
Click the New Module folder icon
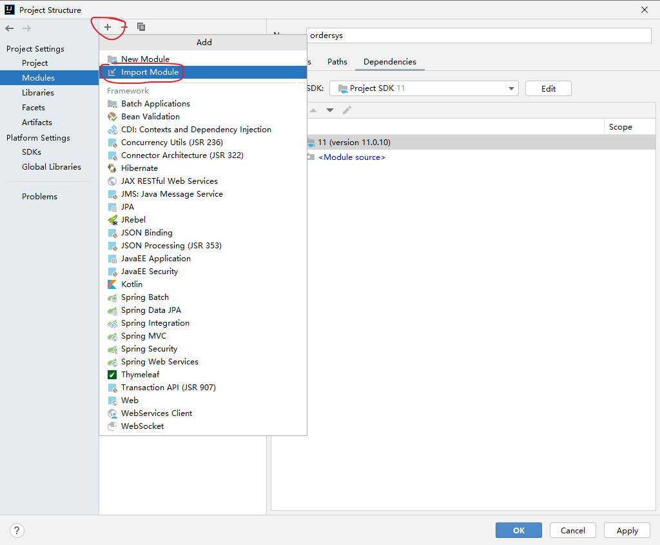[112, 59]
